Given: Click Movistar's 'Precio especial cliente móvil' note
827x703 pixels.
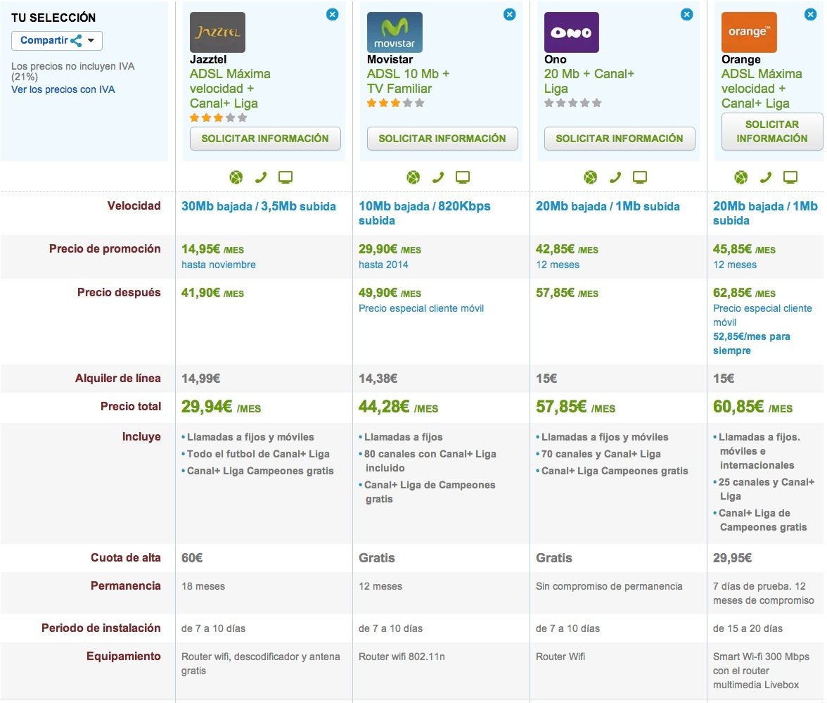Looking at the screenshot, I should click(421, 308).
